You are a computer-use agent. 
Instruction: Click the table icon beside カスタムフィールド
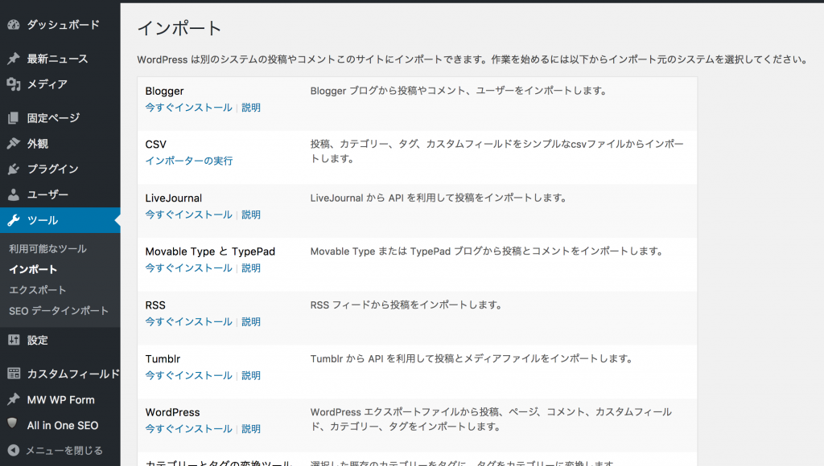point(14,374)
